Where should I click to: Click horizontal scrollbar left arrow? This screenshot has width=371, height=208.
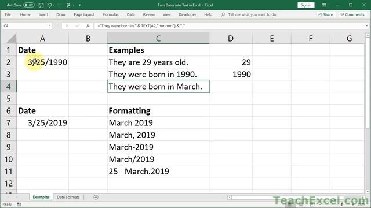point(230,198)
